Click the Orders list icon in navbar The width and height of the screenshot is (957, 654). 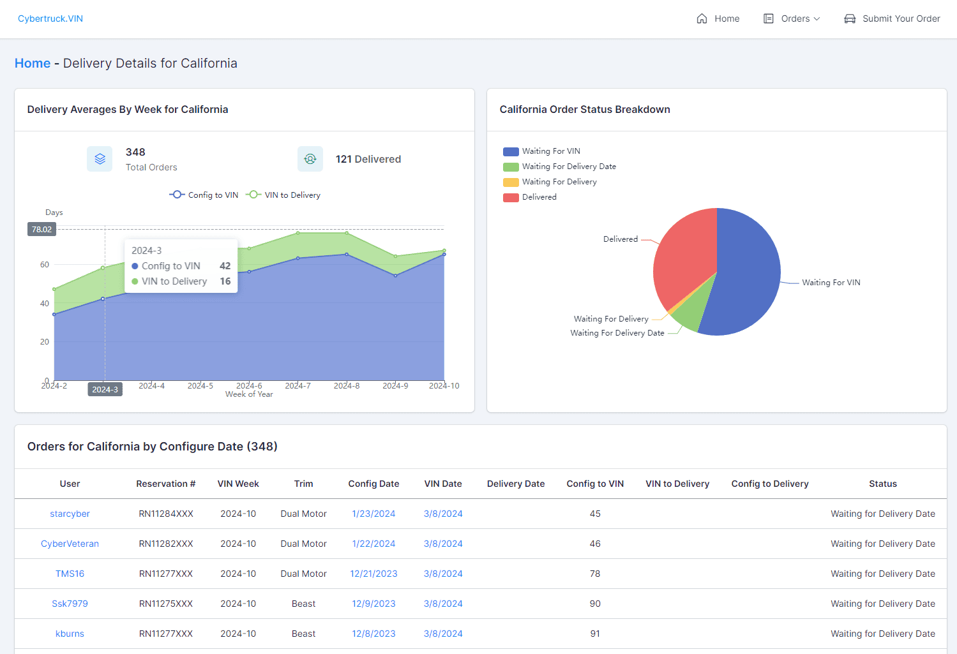tap(769, 19)
